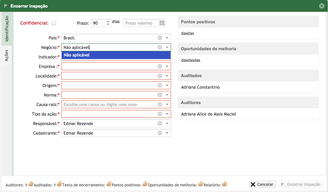Increase the Prazo days stepper

click(x=108, y=22)
